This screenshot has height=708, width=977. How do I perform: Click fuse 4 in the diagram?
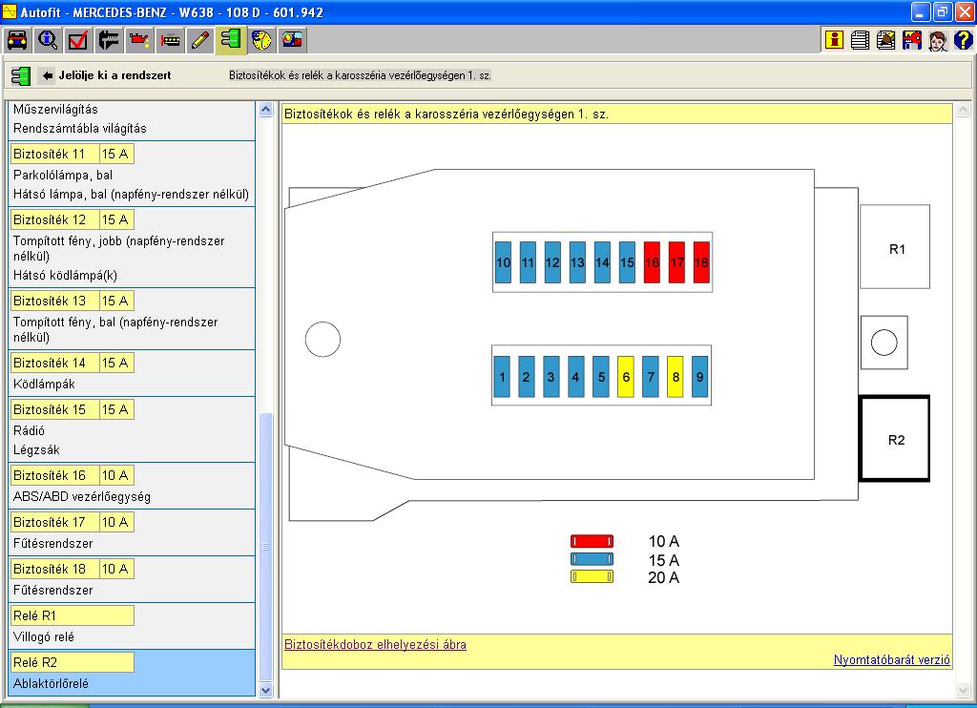pyautogui.click(x=575, y=377)
